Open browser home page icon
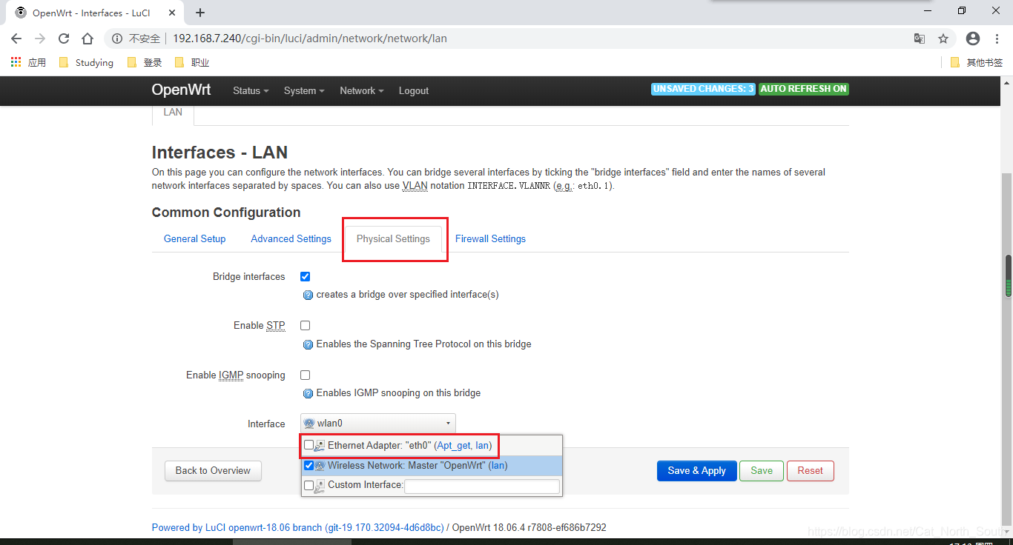Image resolution: width=1013 pixels, height=545 pixels. 88,39
